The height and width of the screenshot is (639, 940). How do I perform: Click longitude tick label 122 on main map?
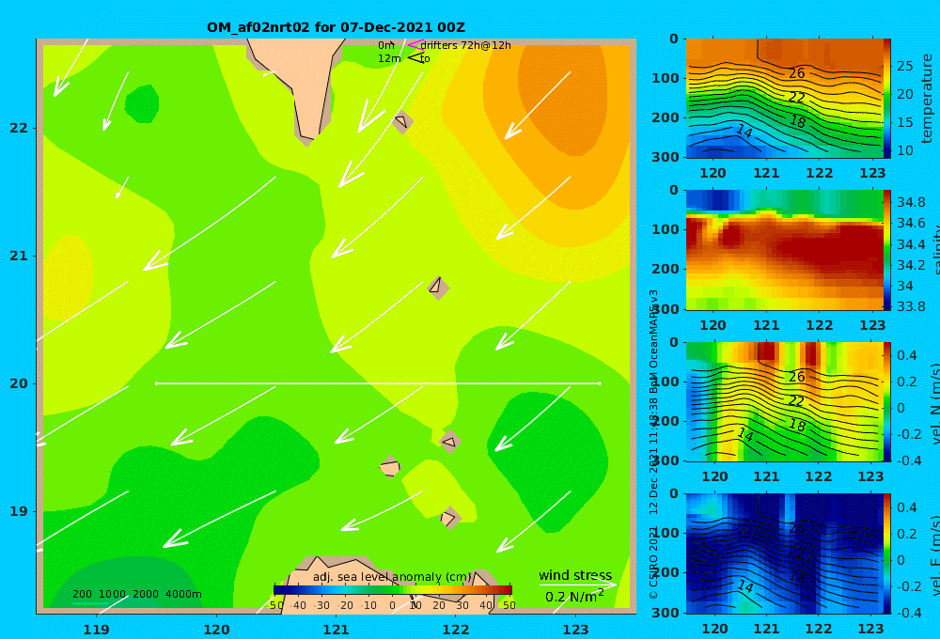tap(456, 630)
